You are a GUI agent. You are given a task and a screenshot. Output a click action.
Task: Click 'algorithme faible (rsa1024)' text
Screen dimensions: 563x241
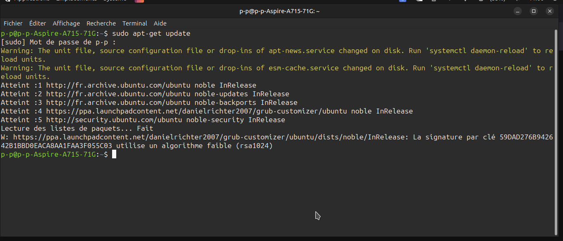217,146
